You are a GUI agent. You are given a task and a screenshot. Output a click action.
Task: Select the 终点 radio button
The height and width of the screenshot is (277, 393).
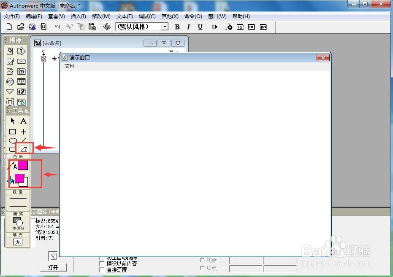click(202, 268)
